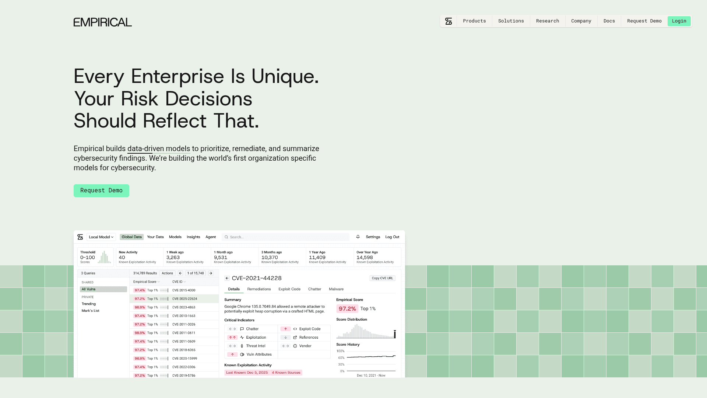This screenshot has height=398, width=707.
Task: Switch to the Your Data tab
Action: point(155,237)
